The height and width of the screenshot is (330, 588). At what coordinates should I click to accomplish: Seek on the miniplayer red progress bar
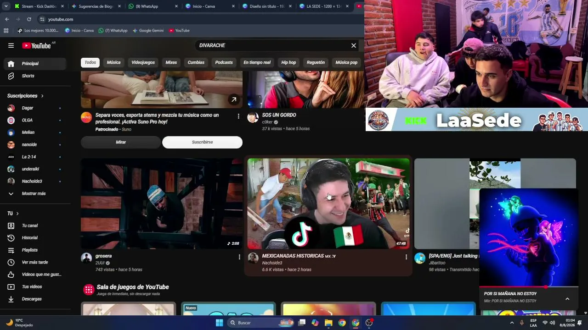529,287
